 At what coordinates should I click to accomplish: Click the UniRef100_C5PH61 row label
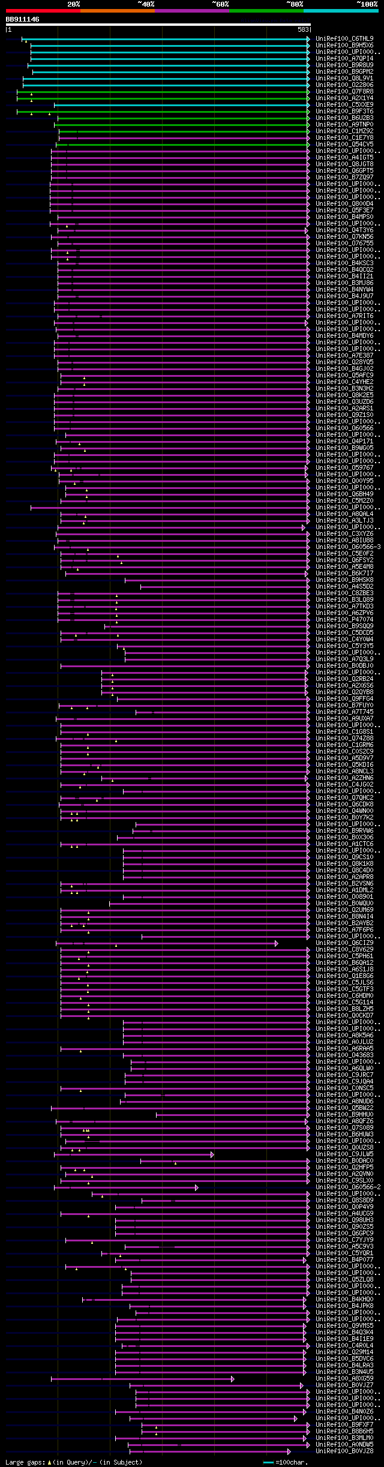[x=344, y=956]
